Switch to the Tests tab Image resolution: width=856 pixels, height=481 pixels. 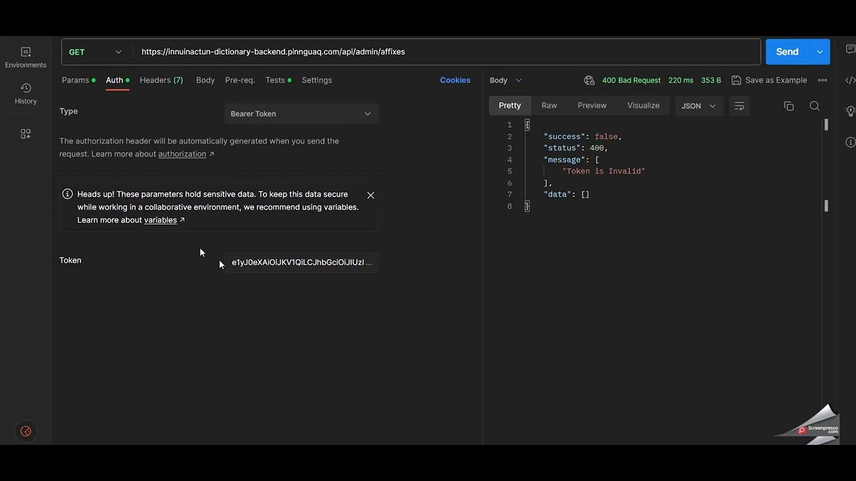[x=278, y=80]
